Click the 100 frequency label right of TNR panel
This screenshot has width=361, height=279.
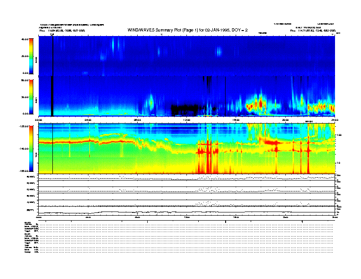[339, 135]
